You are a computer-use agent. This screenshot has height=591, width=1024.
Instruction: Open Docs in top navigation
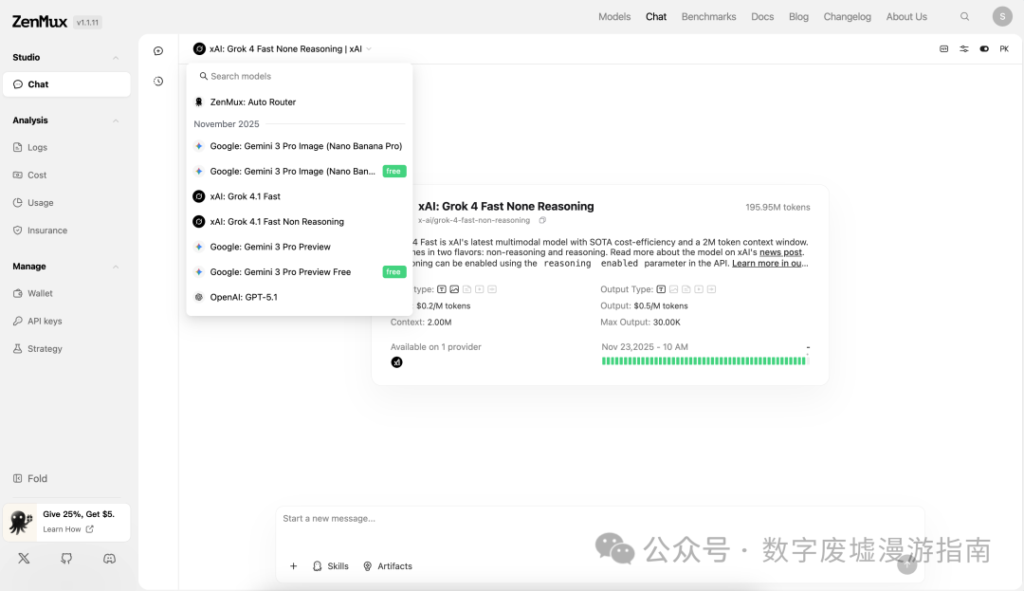coord(762,16)
